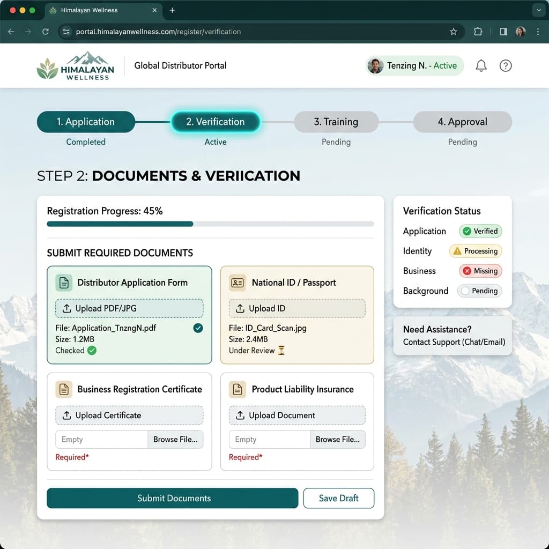Click the Application Verified status badge
The width and height of the screenshot is (549, 549).
(480, 231)
